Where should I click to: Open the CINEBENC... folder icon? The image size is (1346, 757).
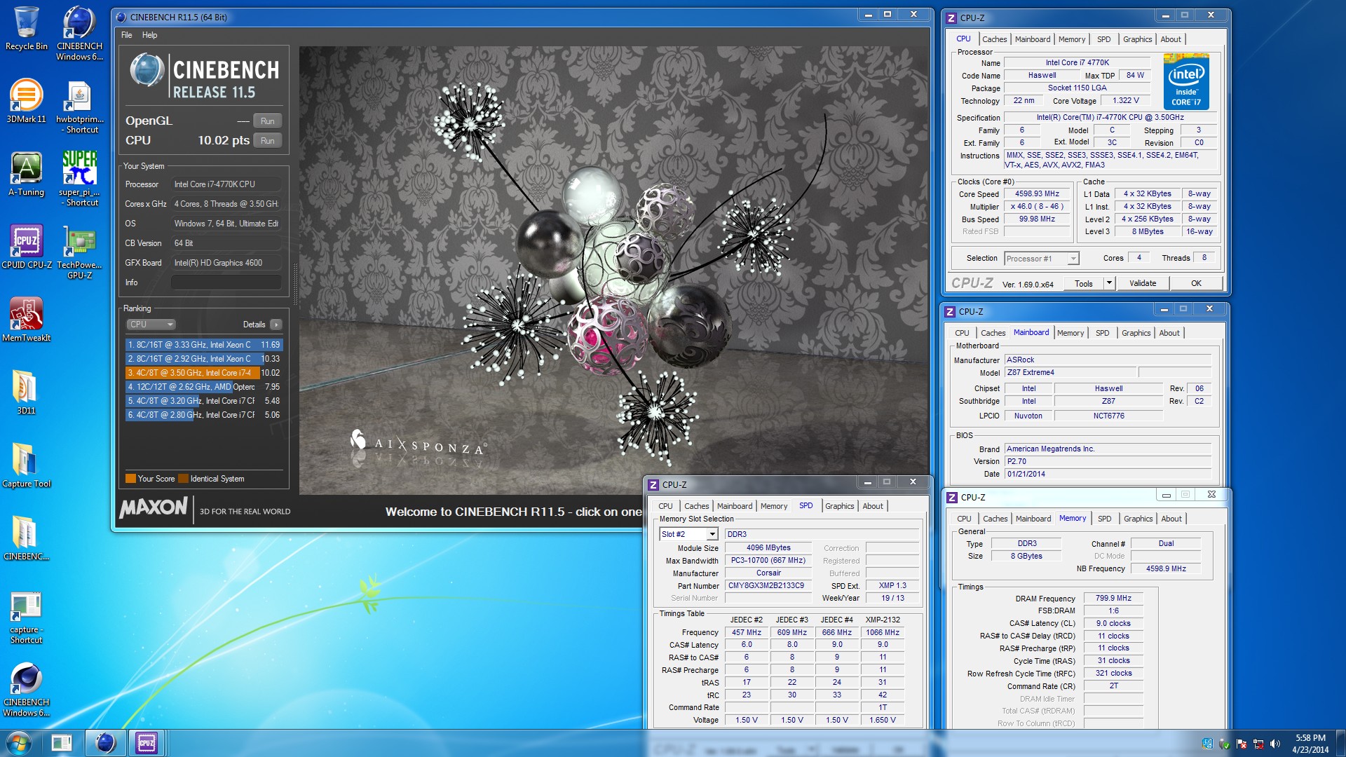coord(27,538)
